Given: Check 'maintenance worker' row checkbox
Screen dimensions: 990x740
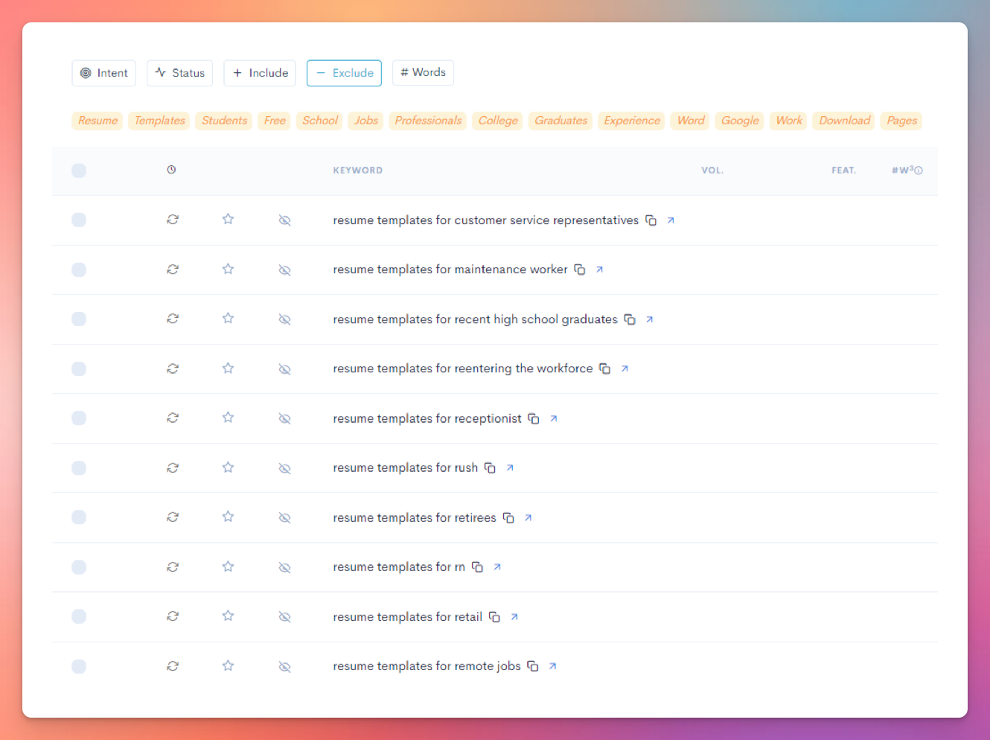Looking at the screenshot, I should (79, 269).
